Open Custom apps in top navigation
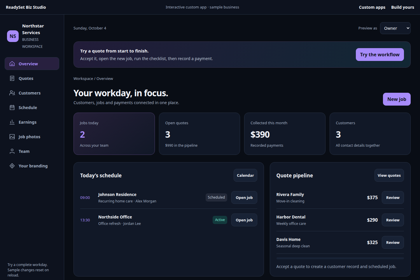Screen dimensions: 420x280 [x=372, y=7]
